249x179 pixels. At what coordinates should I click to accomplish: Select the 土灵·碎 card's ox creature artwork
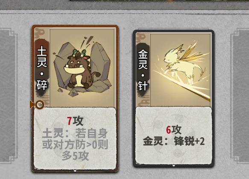[82, 68]
